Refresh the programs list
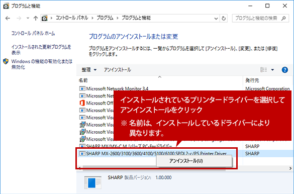Screen dimensions: 294x194 224,19
